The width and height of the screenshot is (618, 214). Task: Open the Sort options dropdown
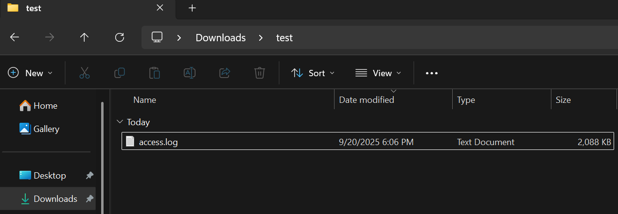click(x=313, y=73)
